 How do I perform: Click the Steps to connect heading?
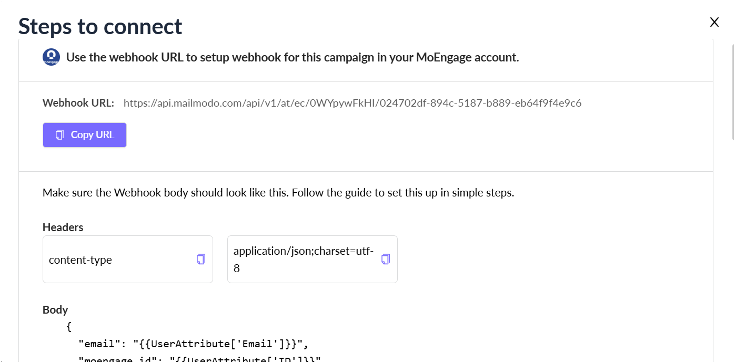pos(100,26)
